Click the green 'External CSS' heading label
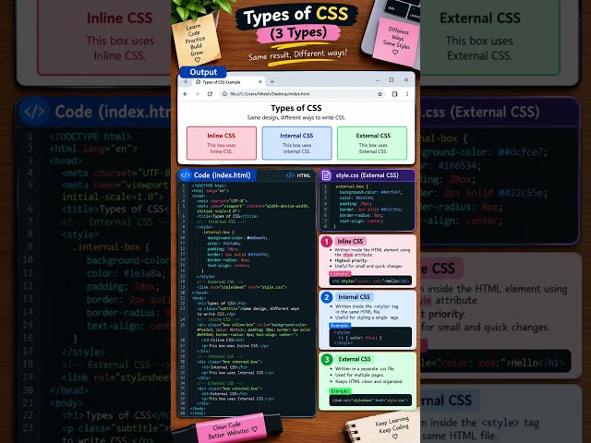 pyautogui.click(x=355, y=359)
